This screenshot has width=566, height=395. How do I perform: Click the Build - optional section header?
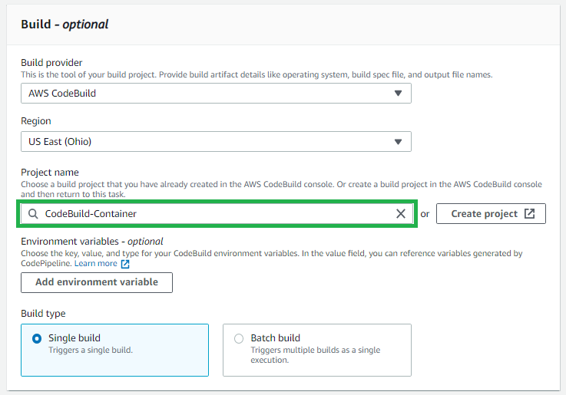coord(65,25)
